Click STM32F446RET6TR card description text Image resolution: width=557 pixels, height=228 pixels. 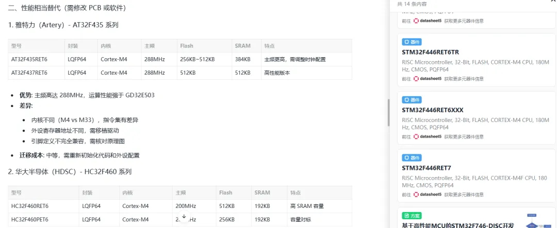[x=476, y=66]
